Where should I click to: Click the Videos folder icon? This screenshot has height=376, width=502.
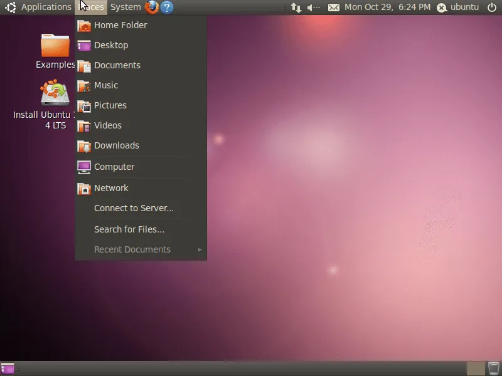pos(84,126)
